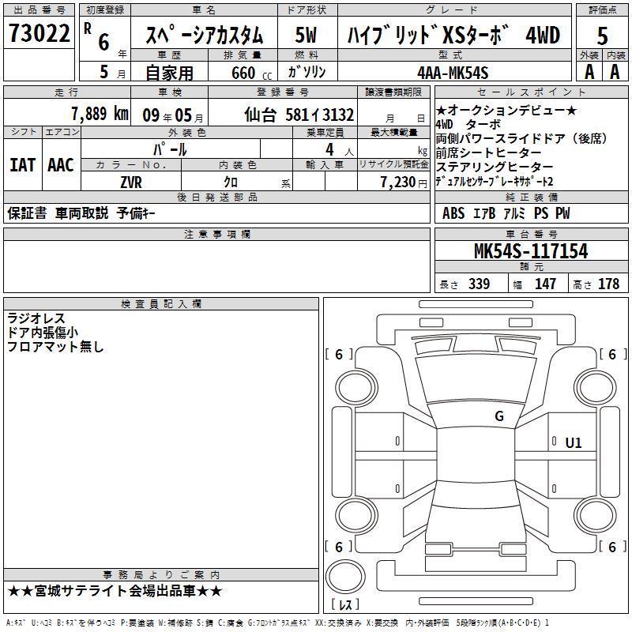Click the ラジオレス inspector note
632x632 pixels.
(x=36, y=318)
